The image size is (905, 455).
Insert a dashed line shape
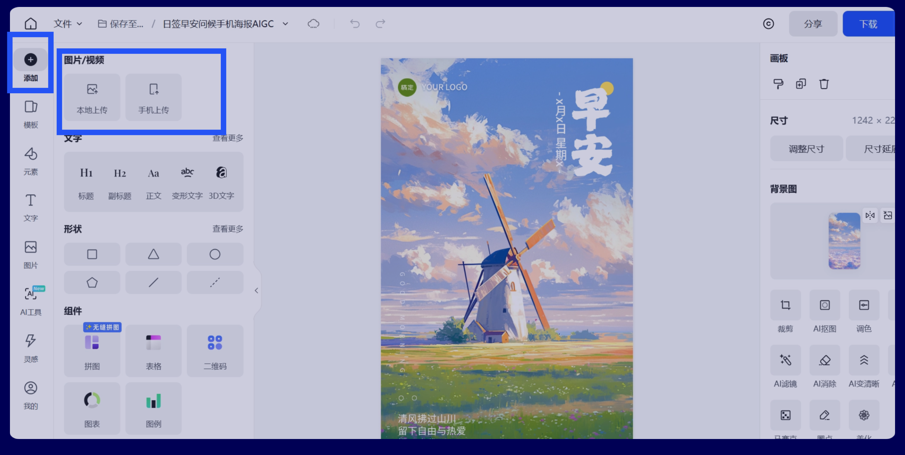point(215,282)
